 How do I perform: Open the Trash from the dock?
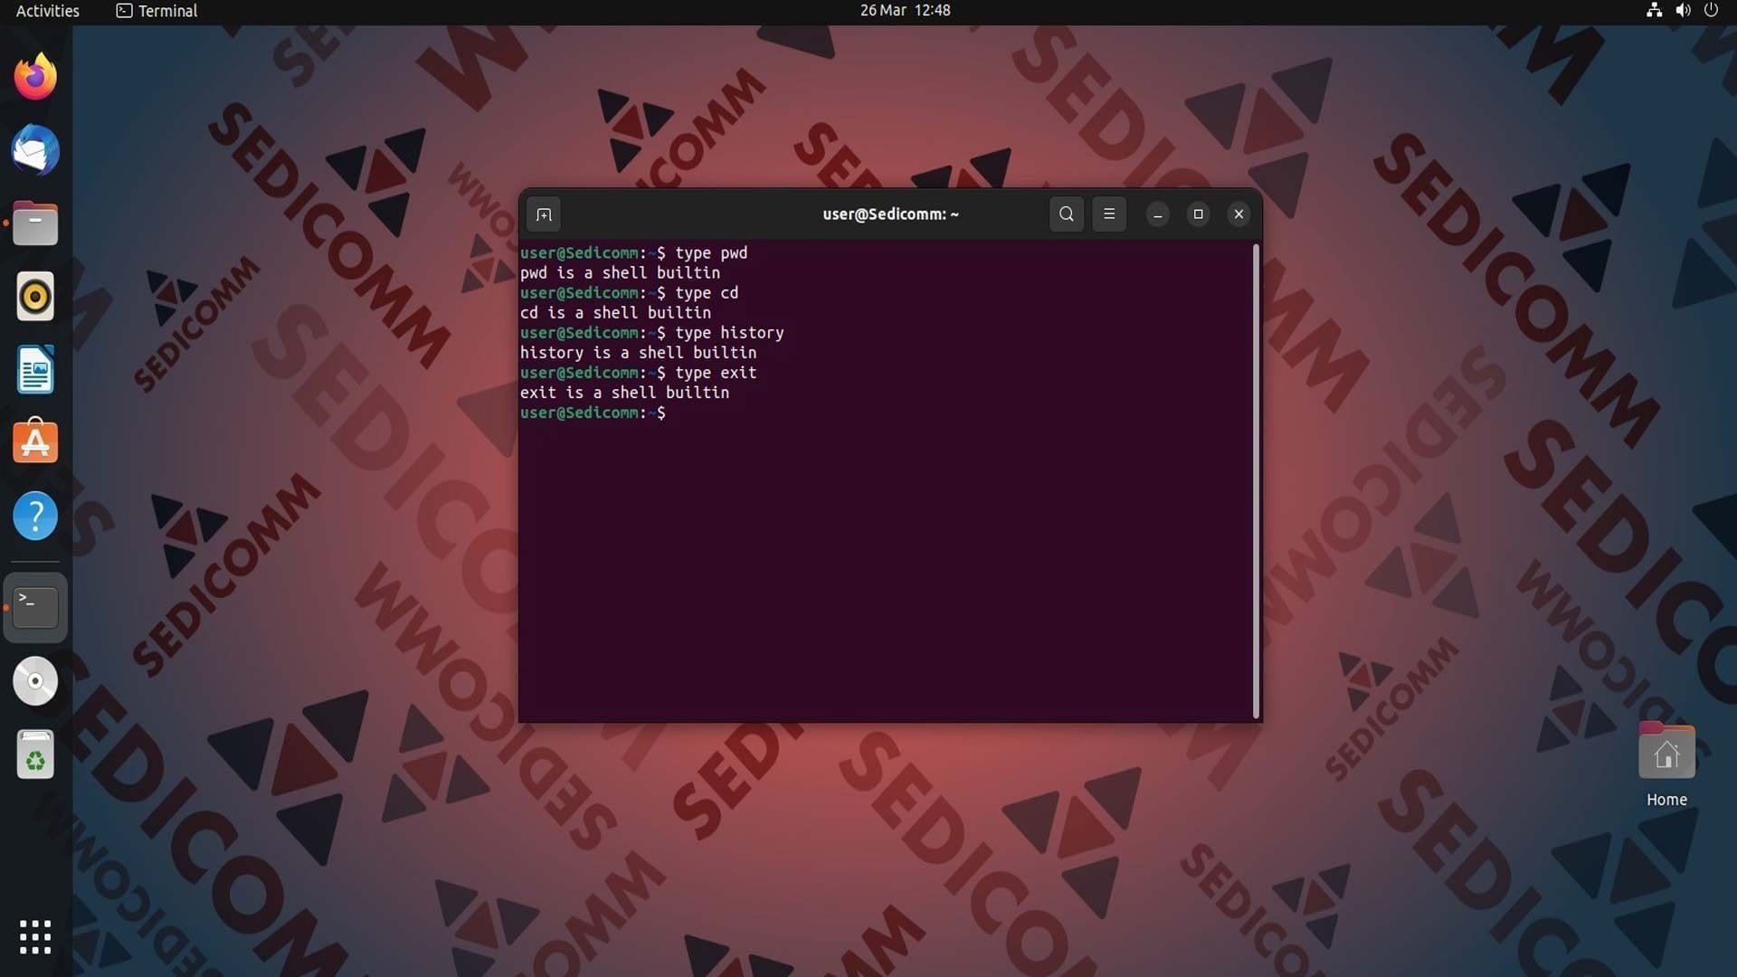(x=35, y=754)
